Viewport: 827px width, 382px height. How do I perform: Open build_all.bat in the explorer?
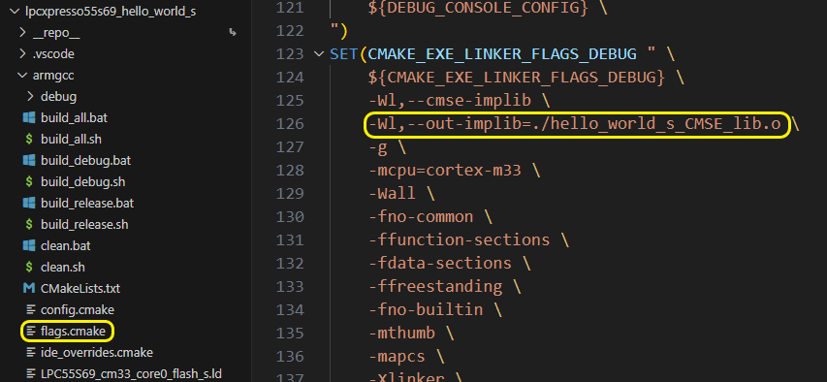point(74,117)
